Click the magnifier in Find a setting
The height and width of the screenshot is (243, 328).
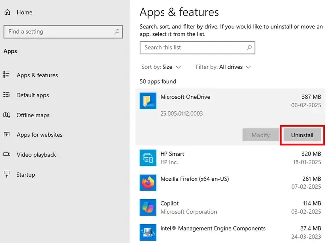coord(117,32)
